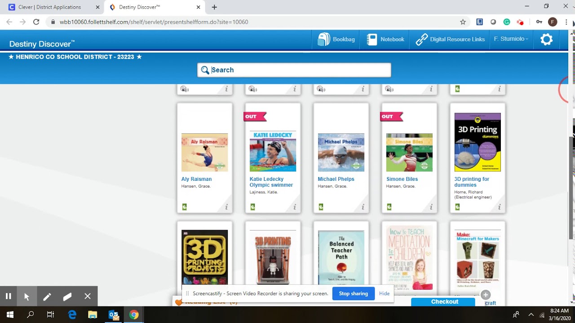Open How to Teach Meditation to Children cover

(409, 258)
